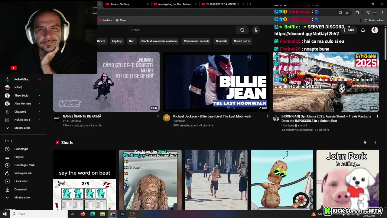Click the YouTube search magnifier button

242,30
